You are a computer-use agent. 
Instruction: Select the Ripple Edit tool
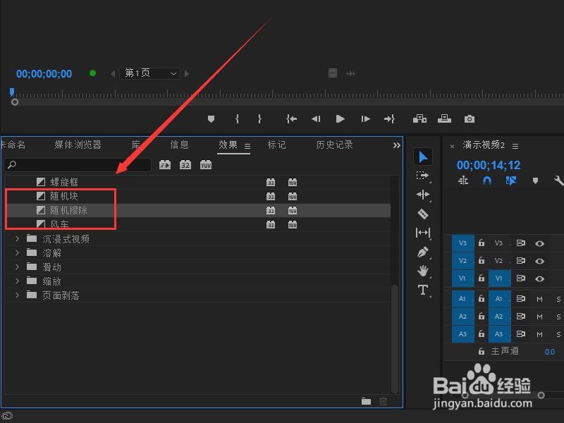422,195
